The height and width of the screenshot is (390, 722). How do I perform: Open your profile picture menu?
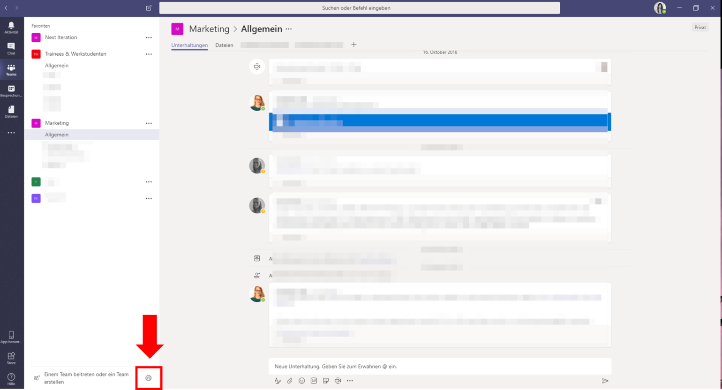coord(660,8)
